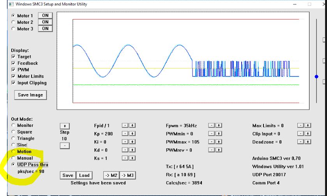Click the Load settings button
Screen dimensions: 327x196
(84, 175)
